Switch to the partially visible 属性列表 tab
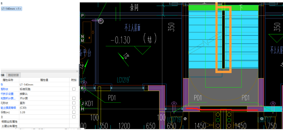Image resolution: width=283 pixels, height=130 pixels. [3, 75]
